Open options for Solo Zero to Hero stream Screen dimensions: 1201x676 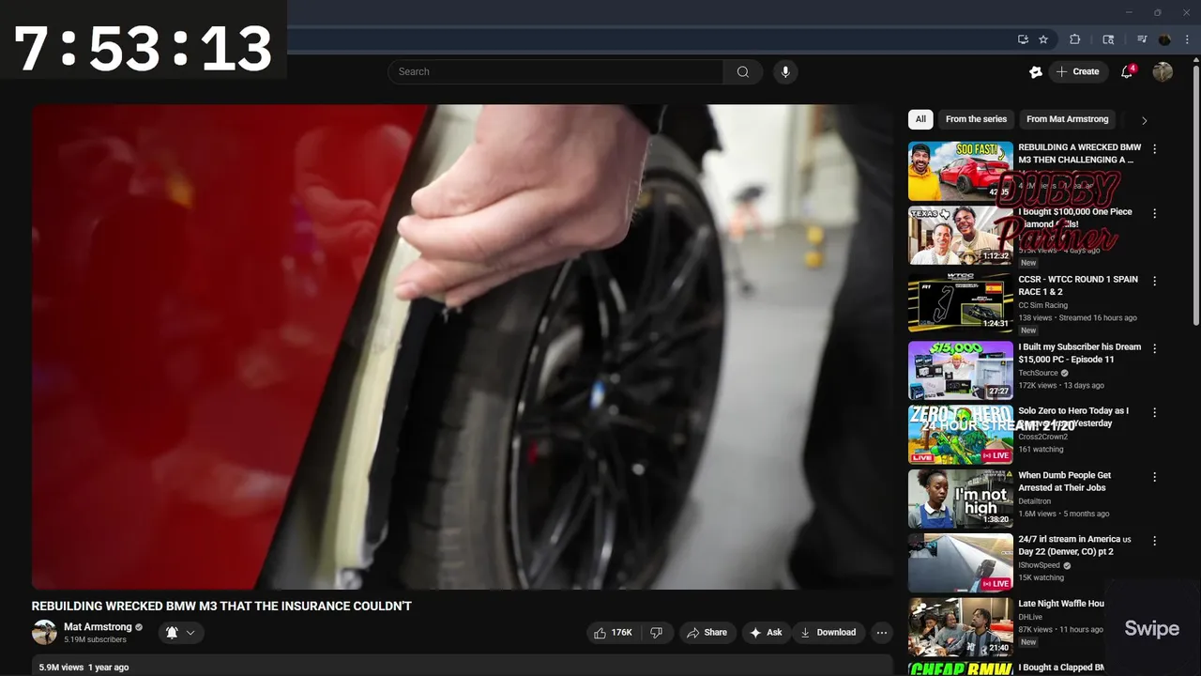pyautogui.click(x=1155, y=412)
